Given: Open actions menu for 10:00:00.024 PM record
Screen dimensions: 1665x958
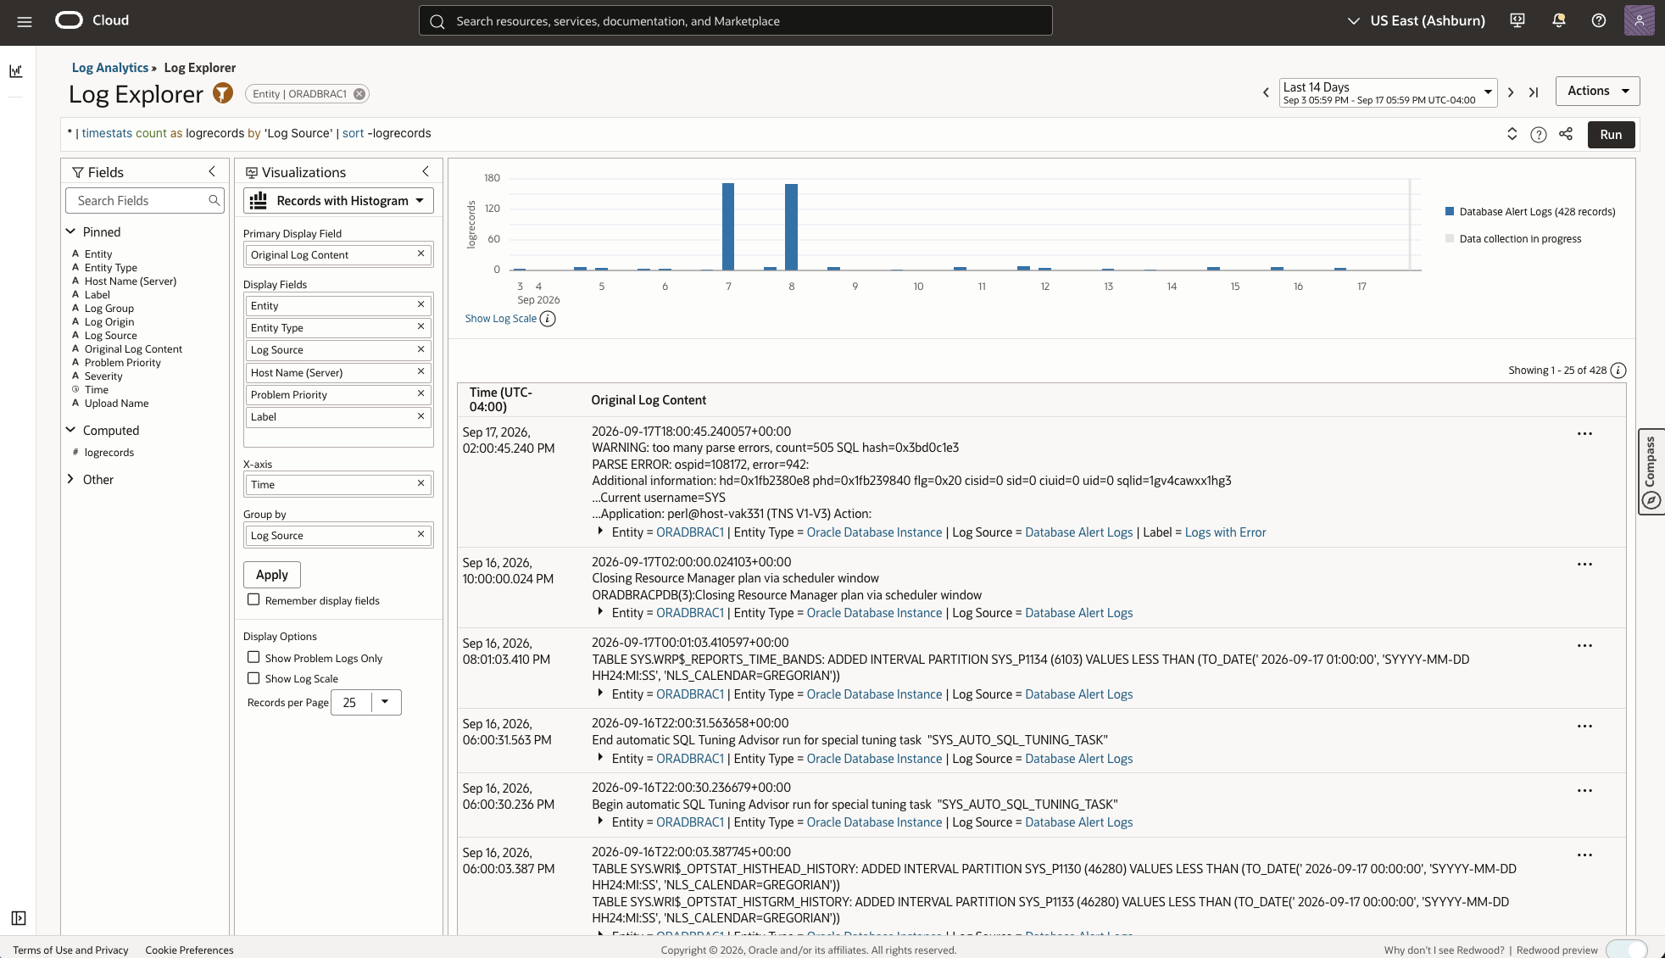Looking at the screenshot, I should tap(1584, 565).
